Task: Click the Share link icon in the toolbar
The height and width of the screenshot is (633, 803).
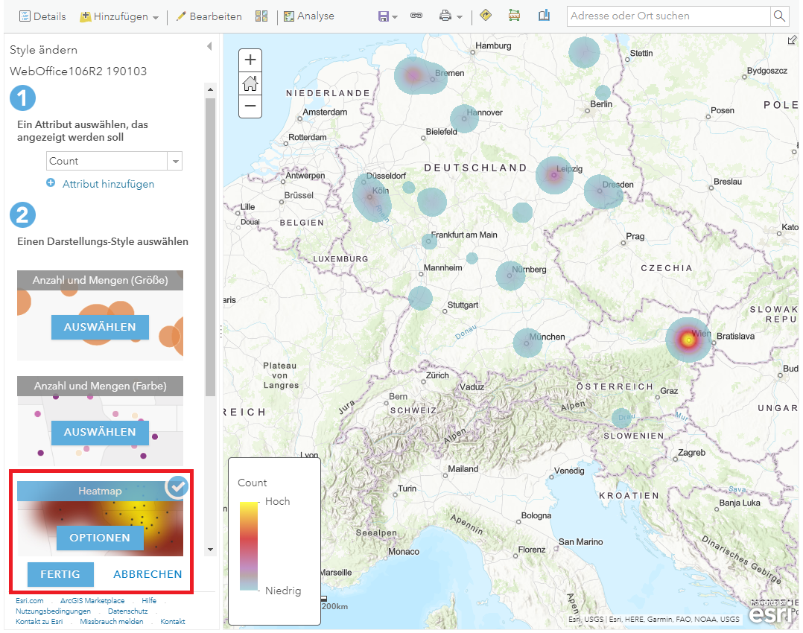Action: click(x=416, y=15)
